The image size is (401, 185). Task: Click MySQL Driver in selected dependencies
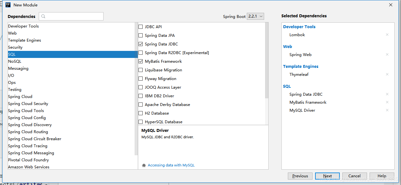click(302, 110)
